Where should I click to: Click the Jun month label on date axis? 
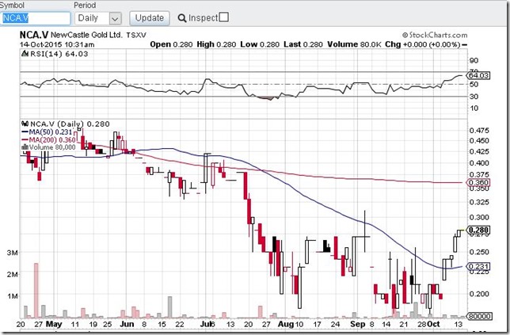(x=127, y=324)
